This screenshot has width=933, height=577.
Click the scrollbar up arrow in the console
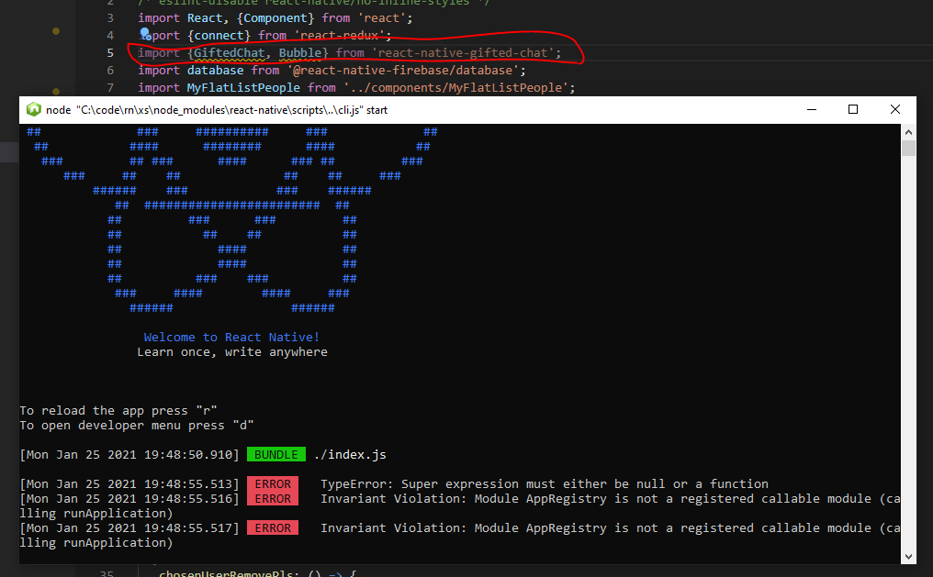point(909,131)
